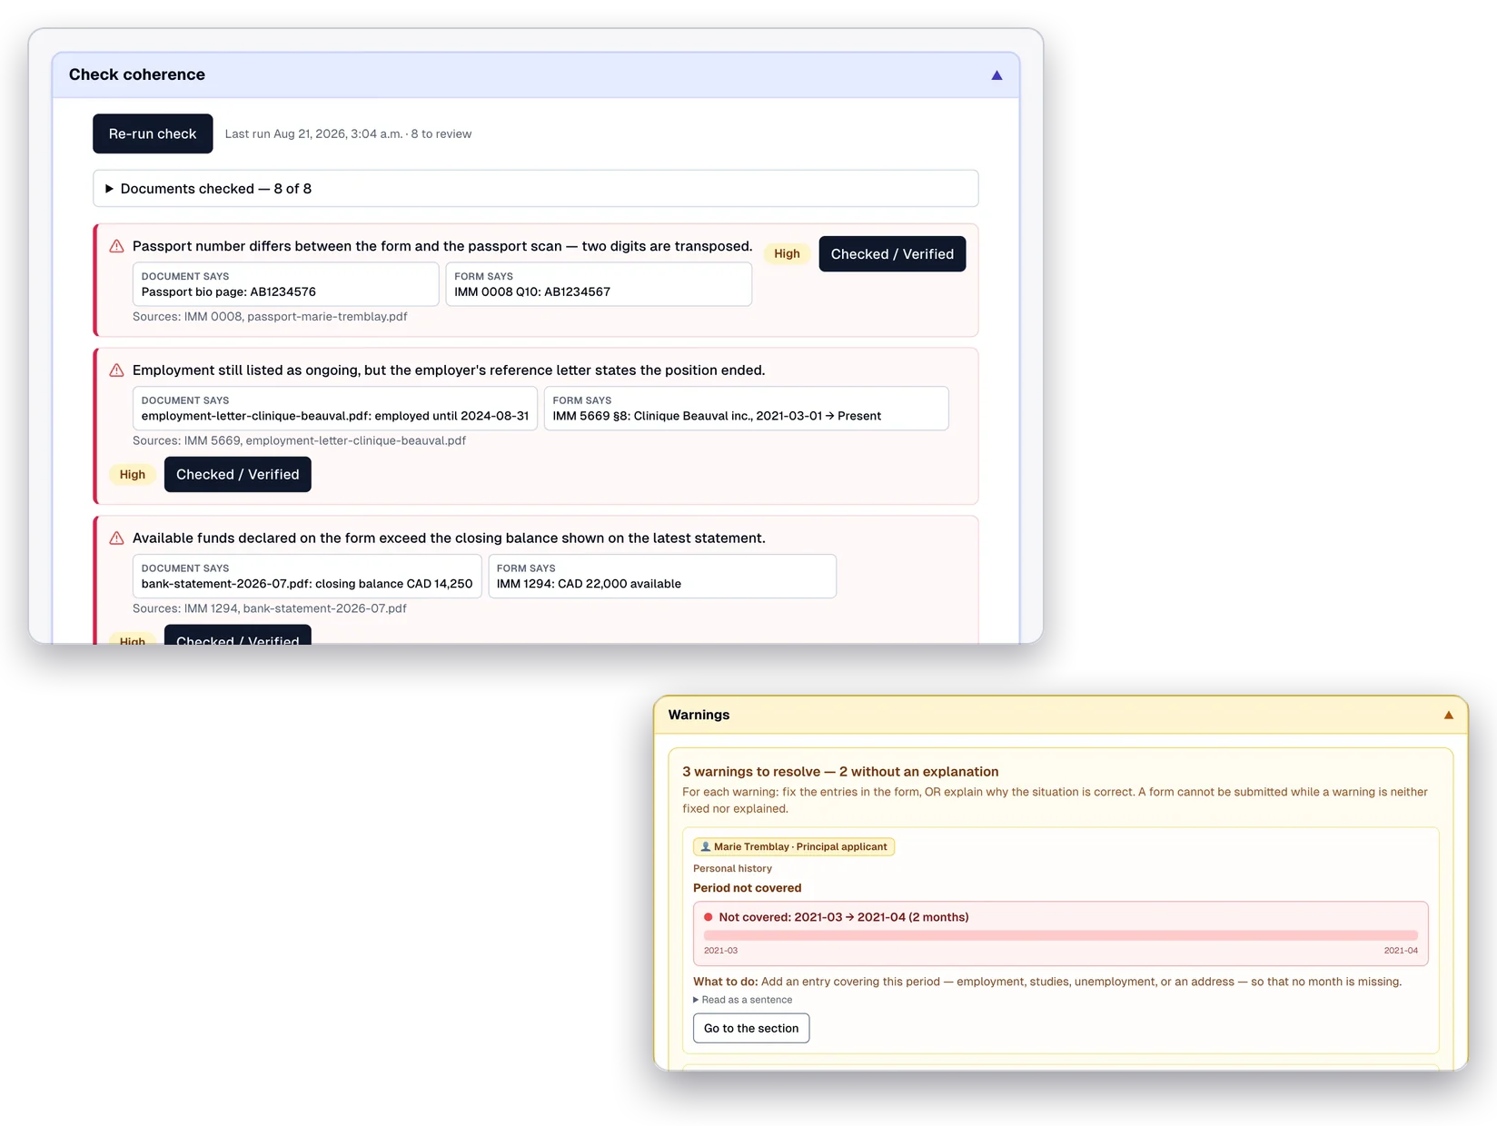Viewport: 1497px width, 1126px height.
Task: Expand the Read as a sentence disclosure
Action: [x=743, y=1000]
